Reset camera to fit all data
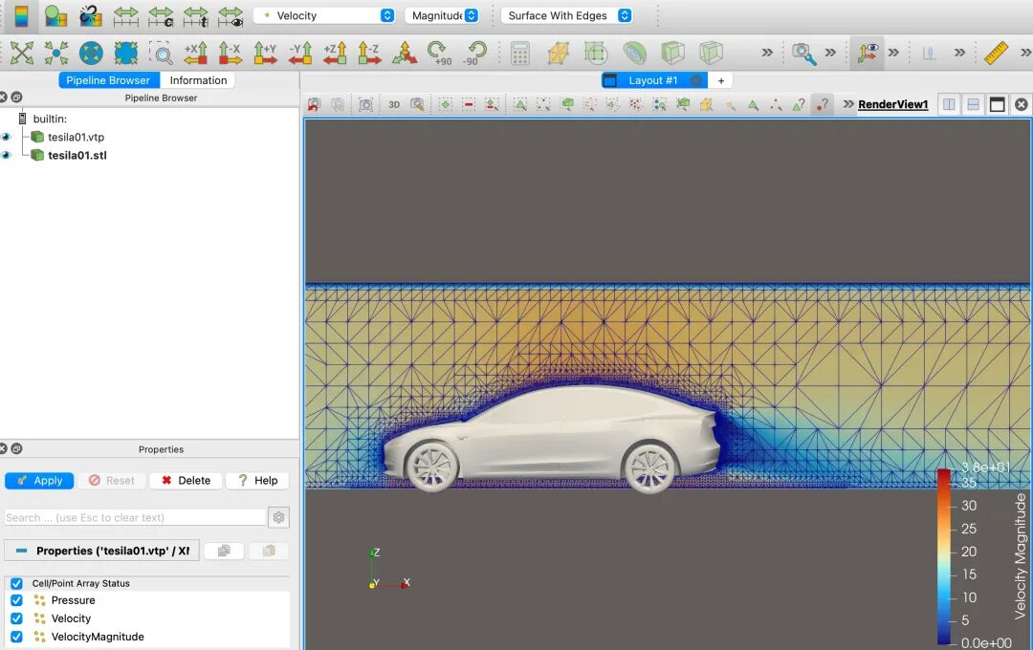This screenshot has width=1033, height=650. click(x=21, y=53)
